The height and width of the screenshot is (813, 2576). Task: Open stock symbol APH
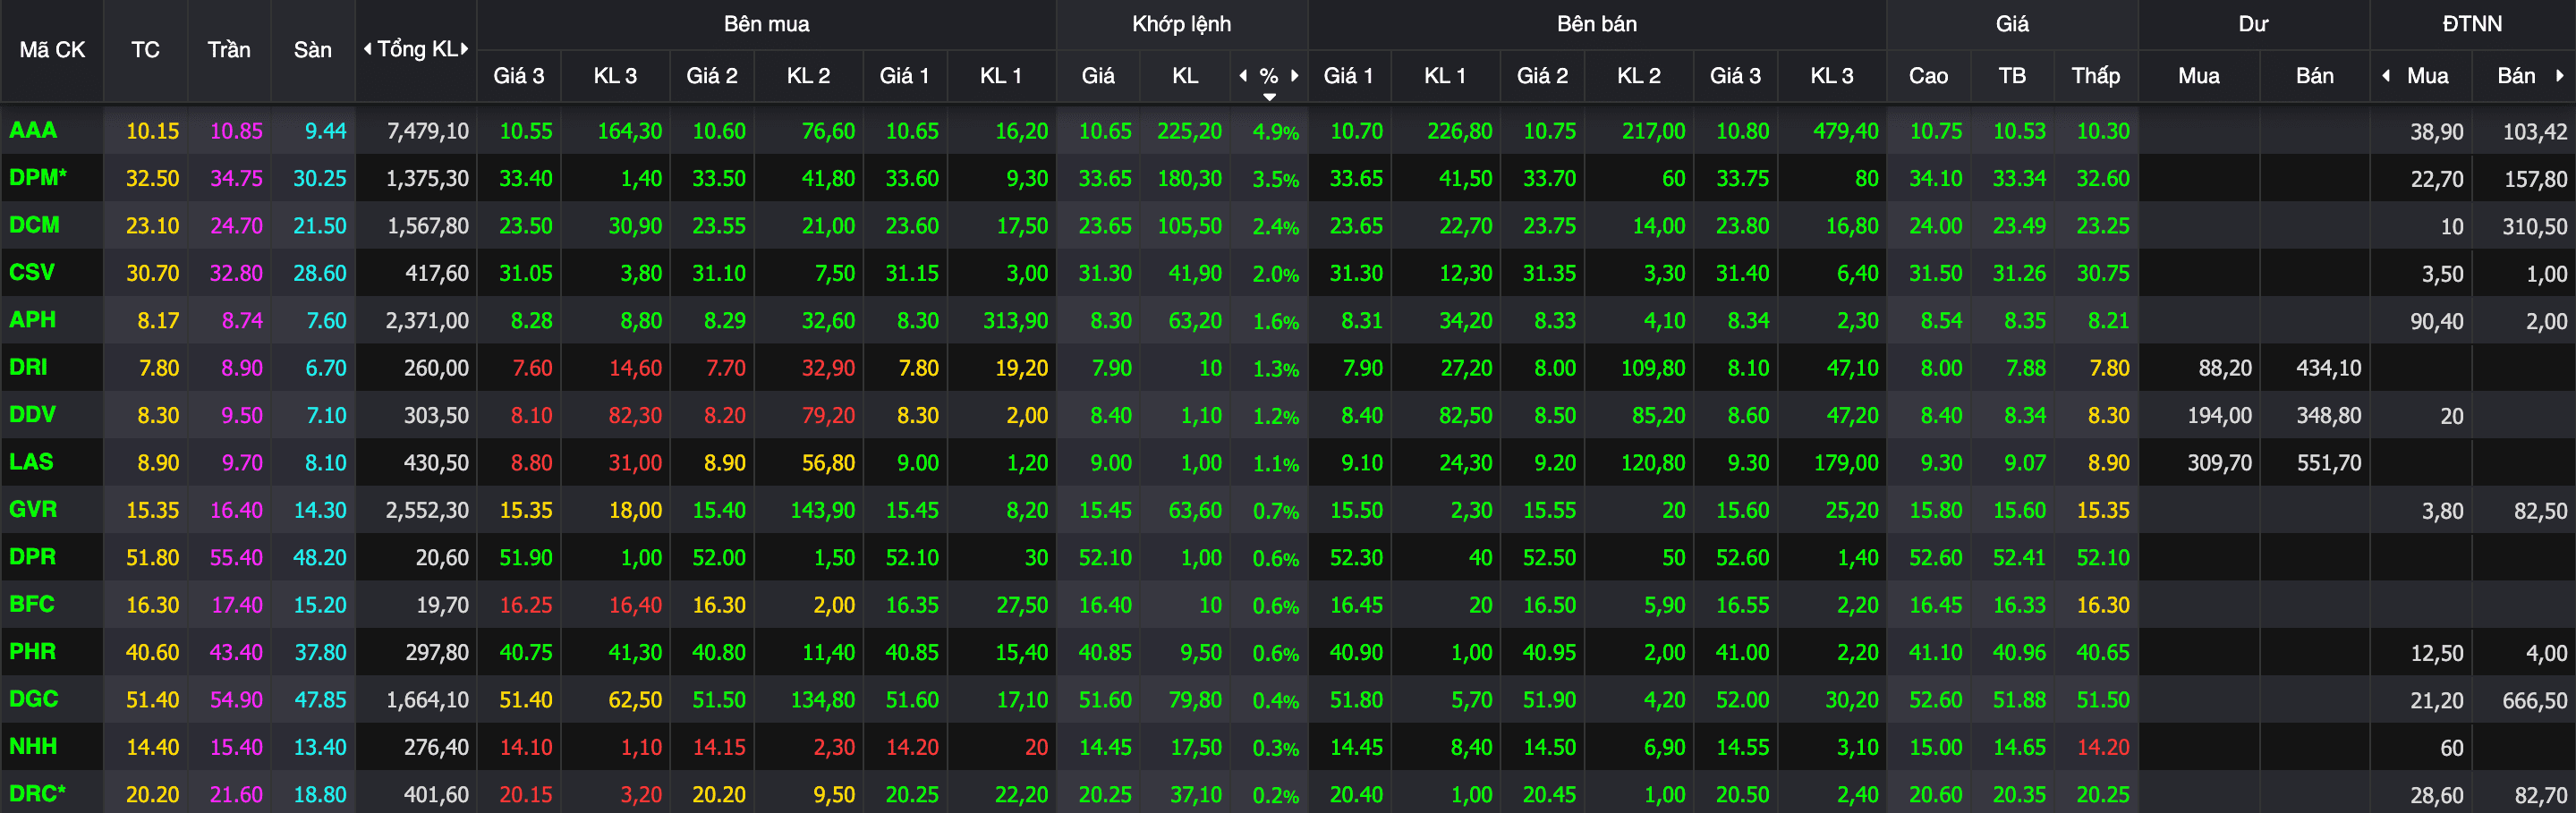coord(32,320)
